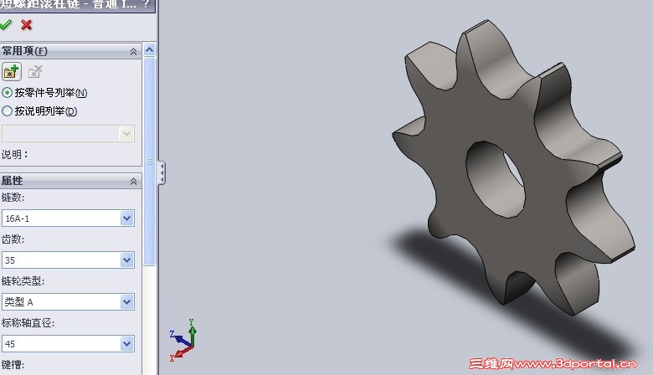Select 按说明列举 radio option
653x375 pixels.
[x=39, y=111]
